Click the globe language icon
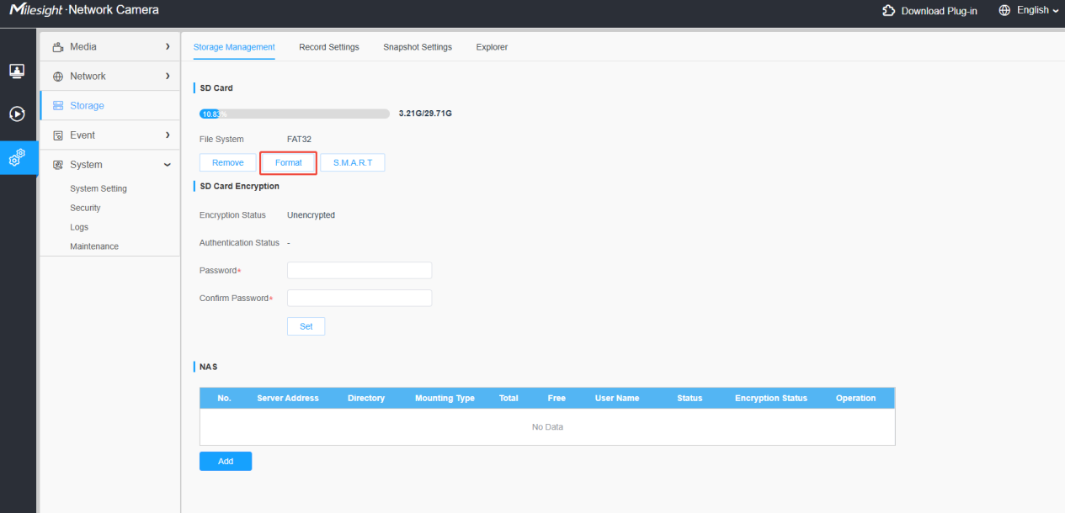1065x513 pixels. [x=1004, y=11]
